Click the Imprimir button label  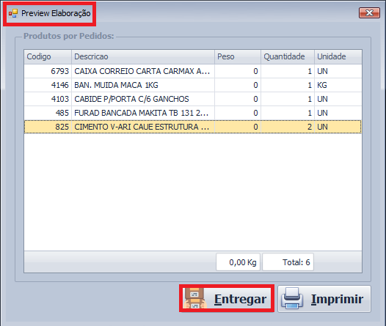point(338,299)
